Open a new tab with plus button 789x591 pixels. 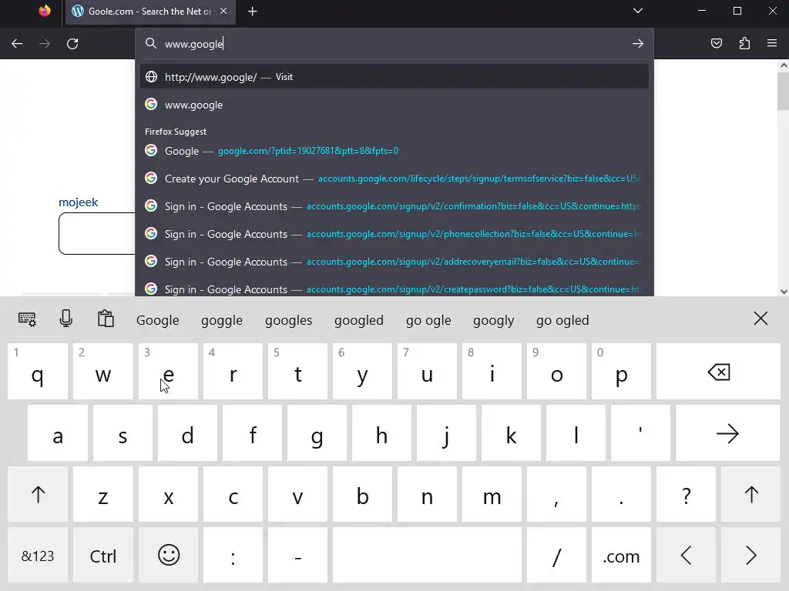tap(253, 11)
